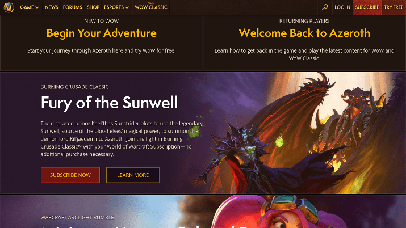Screen dimensions: 406x228
Task: Click the Fury of the Sunwell title
Action: [109, 103]
